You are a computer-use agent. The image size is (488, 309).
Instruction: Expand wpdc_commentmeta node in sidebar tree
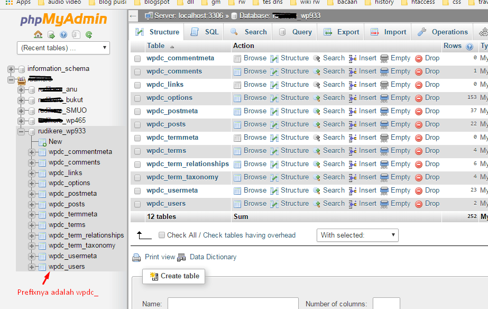[x=31, y=152]
